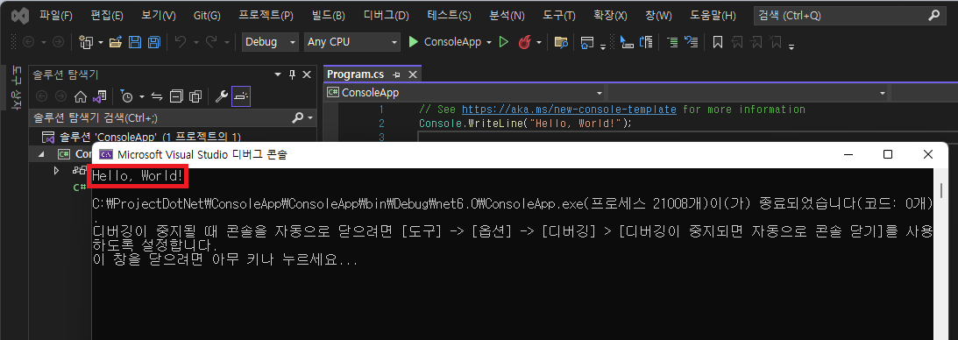
Task: Open the 창(W) menu
Action: click(x=657, y=15)
